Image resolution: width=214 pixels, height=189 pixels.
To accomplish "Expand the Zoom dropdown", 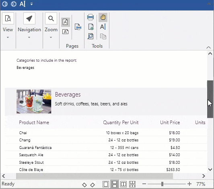I will (x=51, y=37).
